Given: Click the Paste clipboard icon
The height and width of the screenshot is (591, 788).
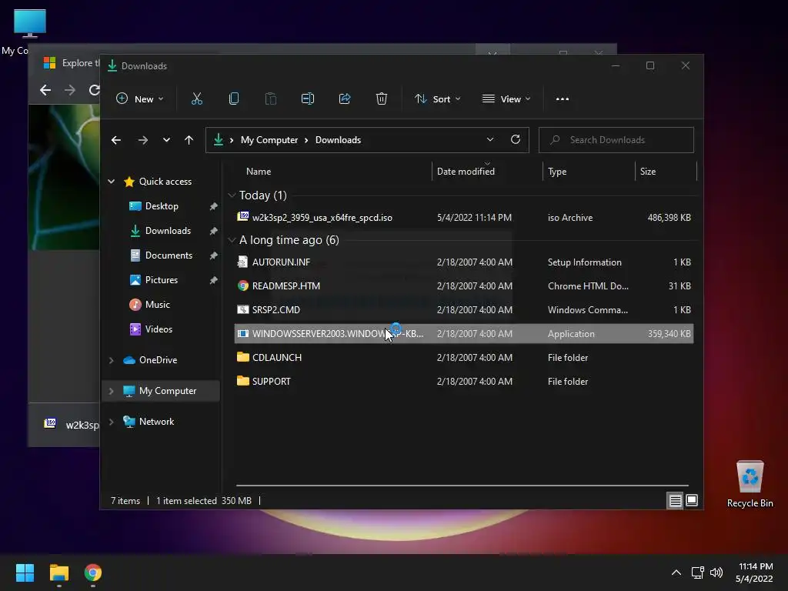Looking at the screenshot, I should tap(270, 99).
